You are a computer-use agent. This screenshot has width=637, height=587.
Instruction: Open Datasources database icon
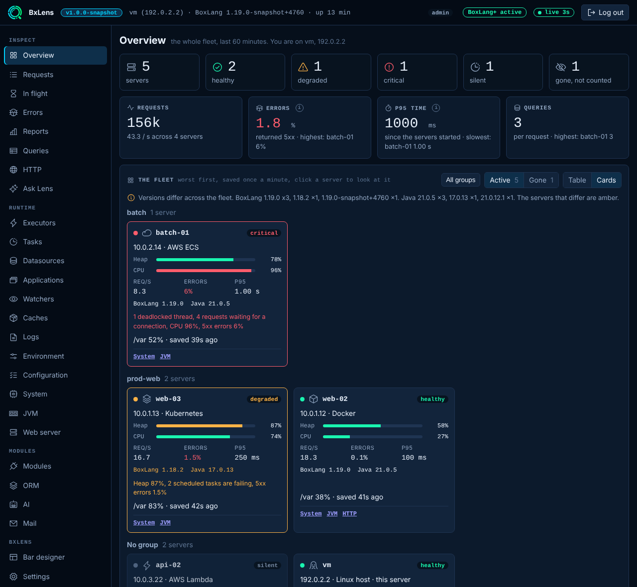tap(13, 261)
